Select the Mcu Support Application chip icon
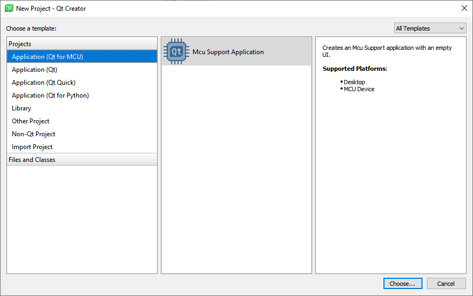Image resolution: width=473 pixels, height=296 pixels. pyautogui.click(x=176, y=52)
